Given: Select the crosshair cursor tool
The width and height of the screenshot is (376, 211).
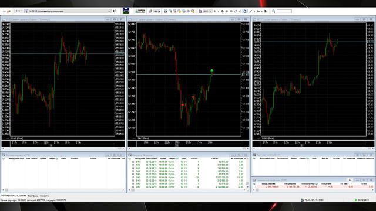Looking at the screenshot, I should pos(222,11).
